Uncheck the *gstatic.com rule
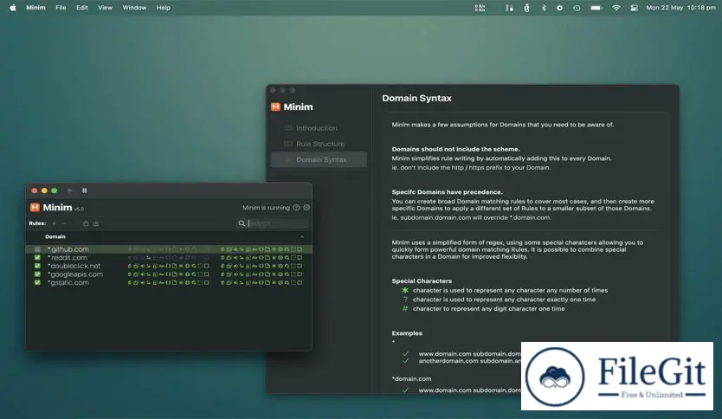Image resolution: width=722 pixels, height=419 pixels. pyautogui.click(x=37, y=282)
